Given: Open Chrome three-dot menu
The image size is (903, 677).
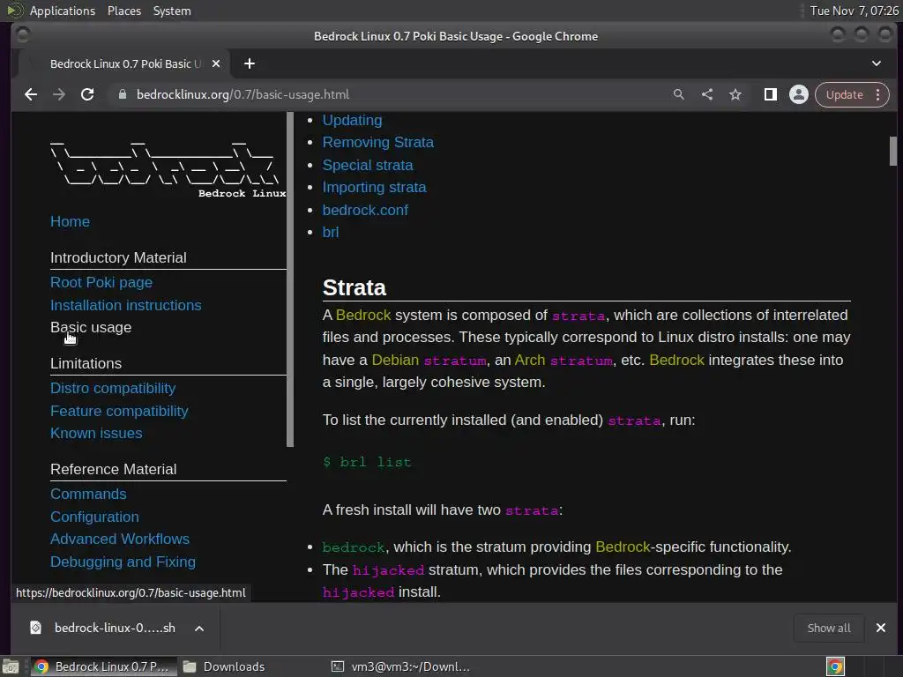Looking at the screenshot, I should (877, 94).
